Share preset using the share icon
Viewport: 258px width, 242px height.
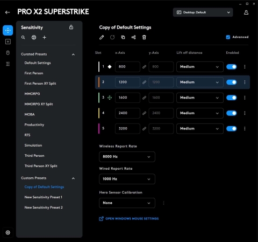(133, 37)
